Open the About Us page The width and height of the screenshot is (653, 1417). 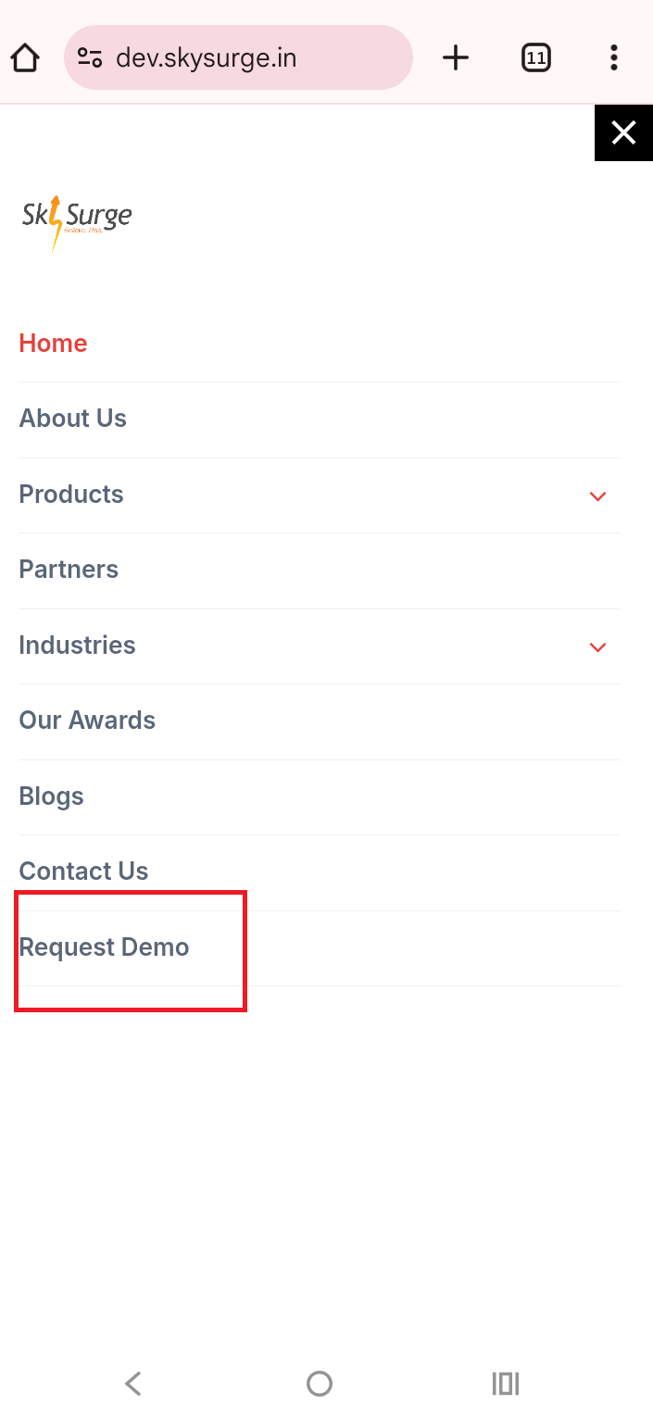point(73,419)
